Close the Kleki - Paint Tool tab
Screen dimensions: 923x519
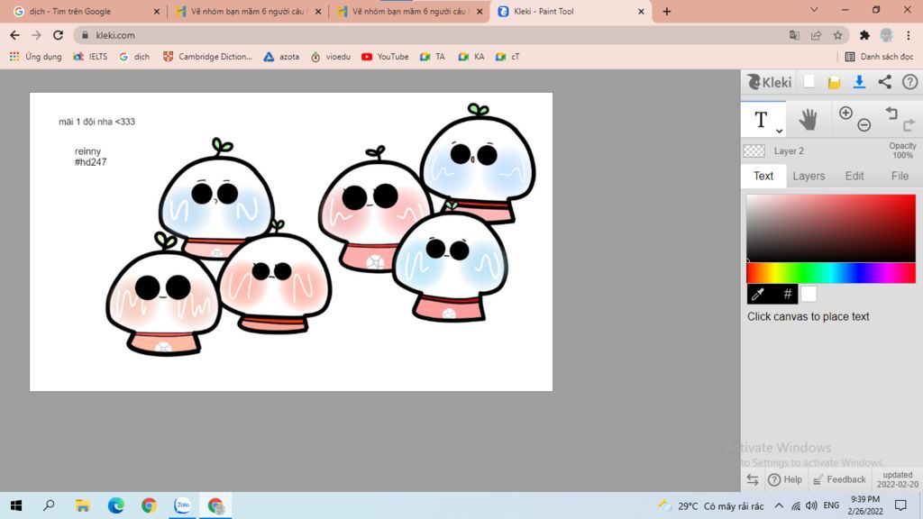click(641, 11)
